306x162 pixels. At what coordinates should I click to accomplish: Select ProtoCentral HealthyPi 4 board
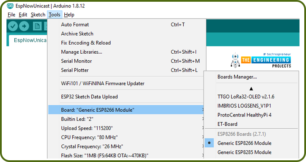[x=252, y=115]
